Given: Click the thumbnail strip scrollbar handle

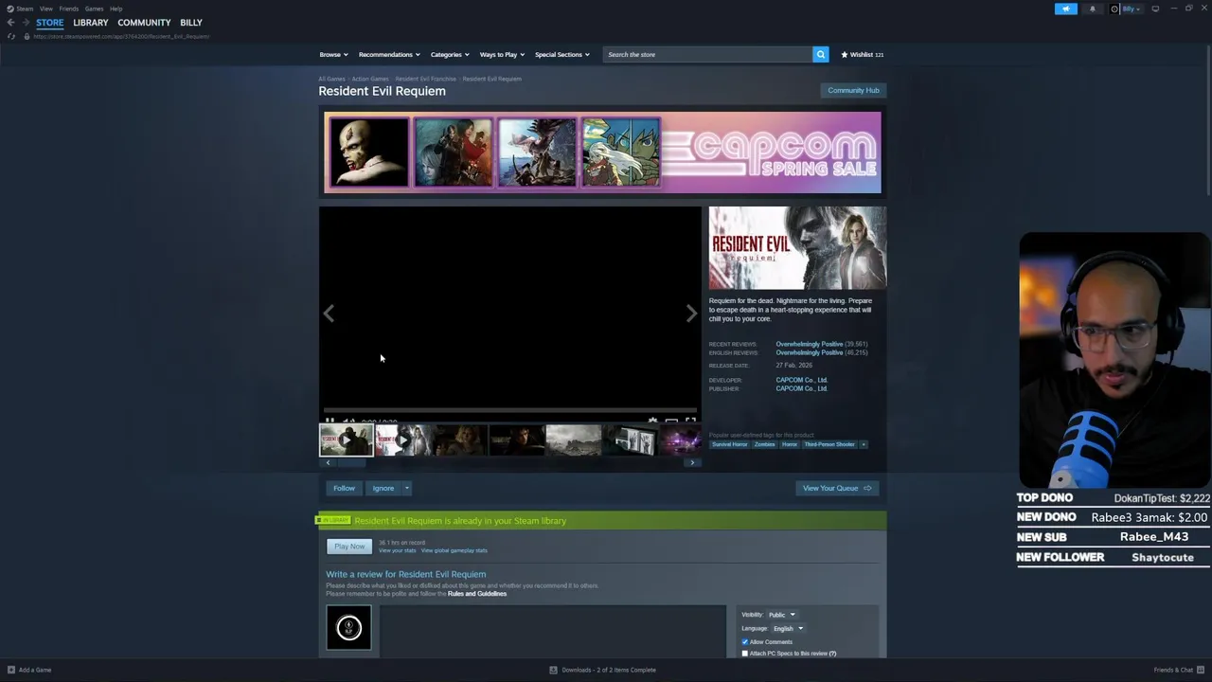Looking at the screenshot, I should (353, 462).
